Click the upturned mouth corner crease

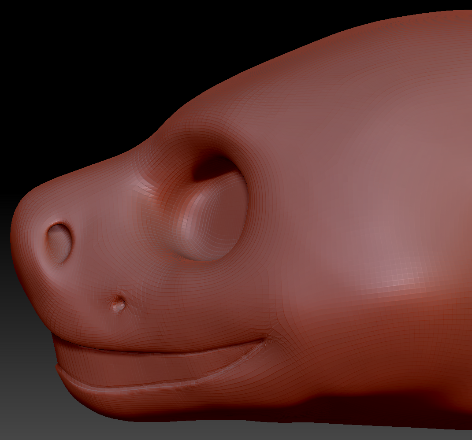pos(264,340)
